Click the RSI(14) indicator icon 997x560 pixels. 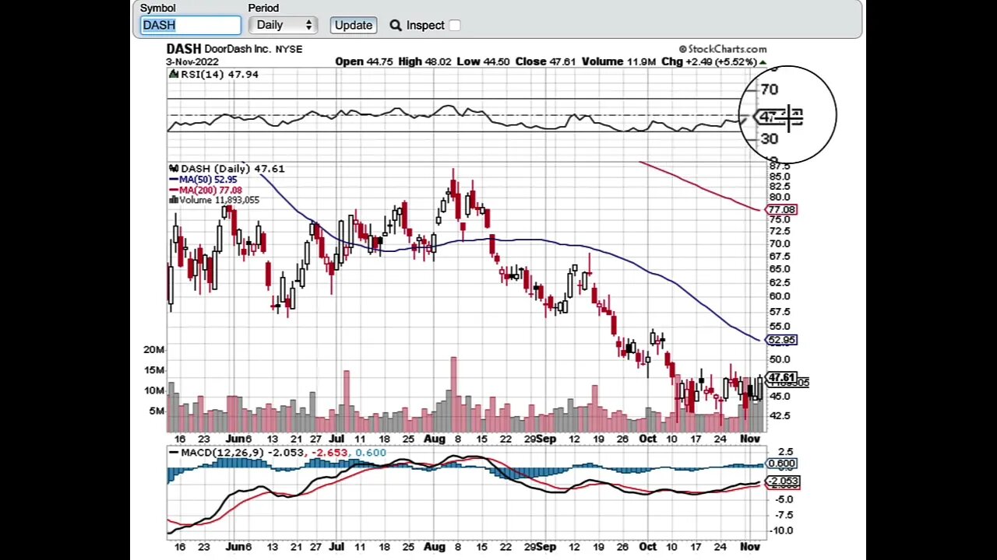click(174, 74)
